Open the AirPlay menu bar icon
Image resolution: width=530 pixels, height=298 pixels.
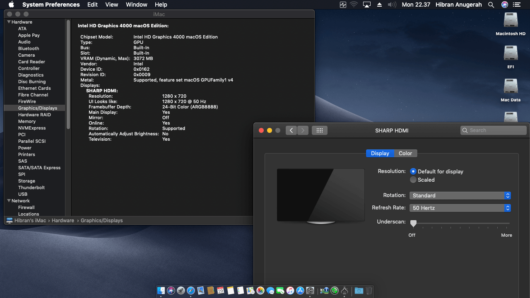(x=366, y=5)
